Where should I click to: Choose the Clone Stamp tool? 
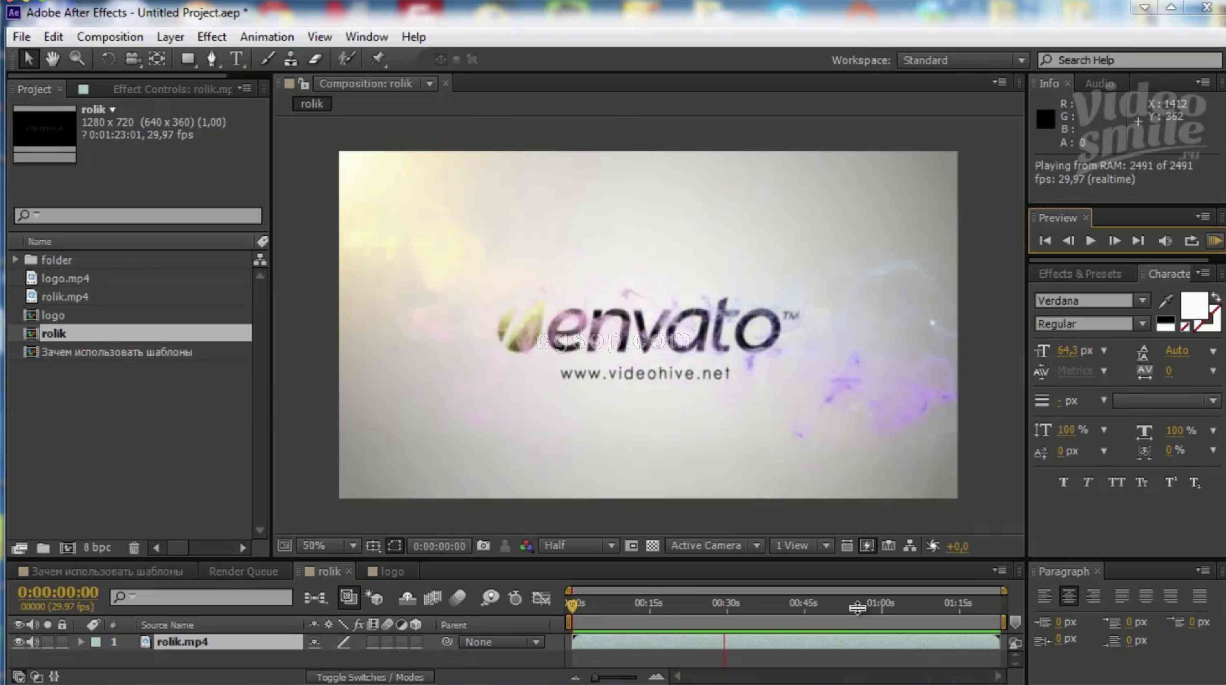tap(291, 59)
